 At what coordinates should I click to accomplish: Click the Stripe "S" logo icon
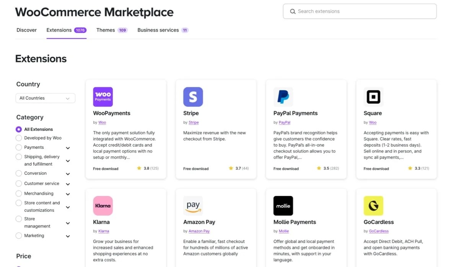(x=193, y=97)
